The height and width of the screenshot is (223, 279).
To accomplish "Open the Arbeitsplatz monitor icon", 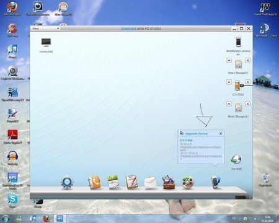I will pyautogui.click(x=46, y=43).
